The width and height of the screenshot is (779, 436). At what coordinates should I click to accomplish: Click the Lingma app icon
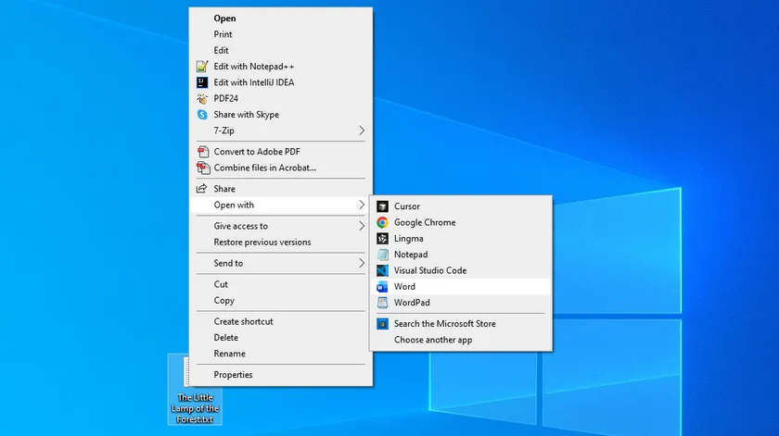(x=382, y=239)
